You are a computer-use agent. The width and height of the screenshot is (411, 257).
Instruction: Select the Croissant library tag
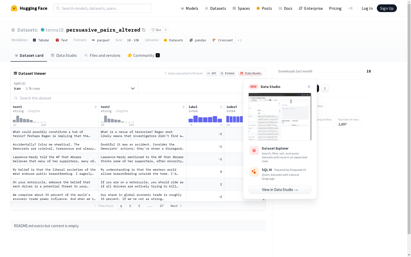[x=223, y=40]
